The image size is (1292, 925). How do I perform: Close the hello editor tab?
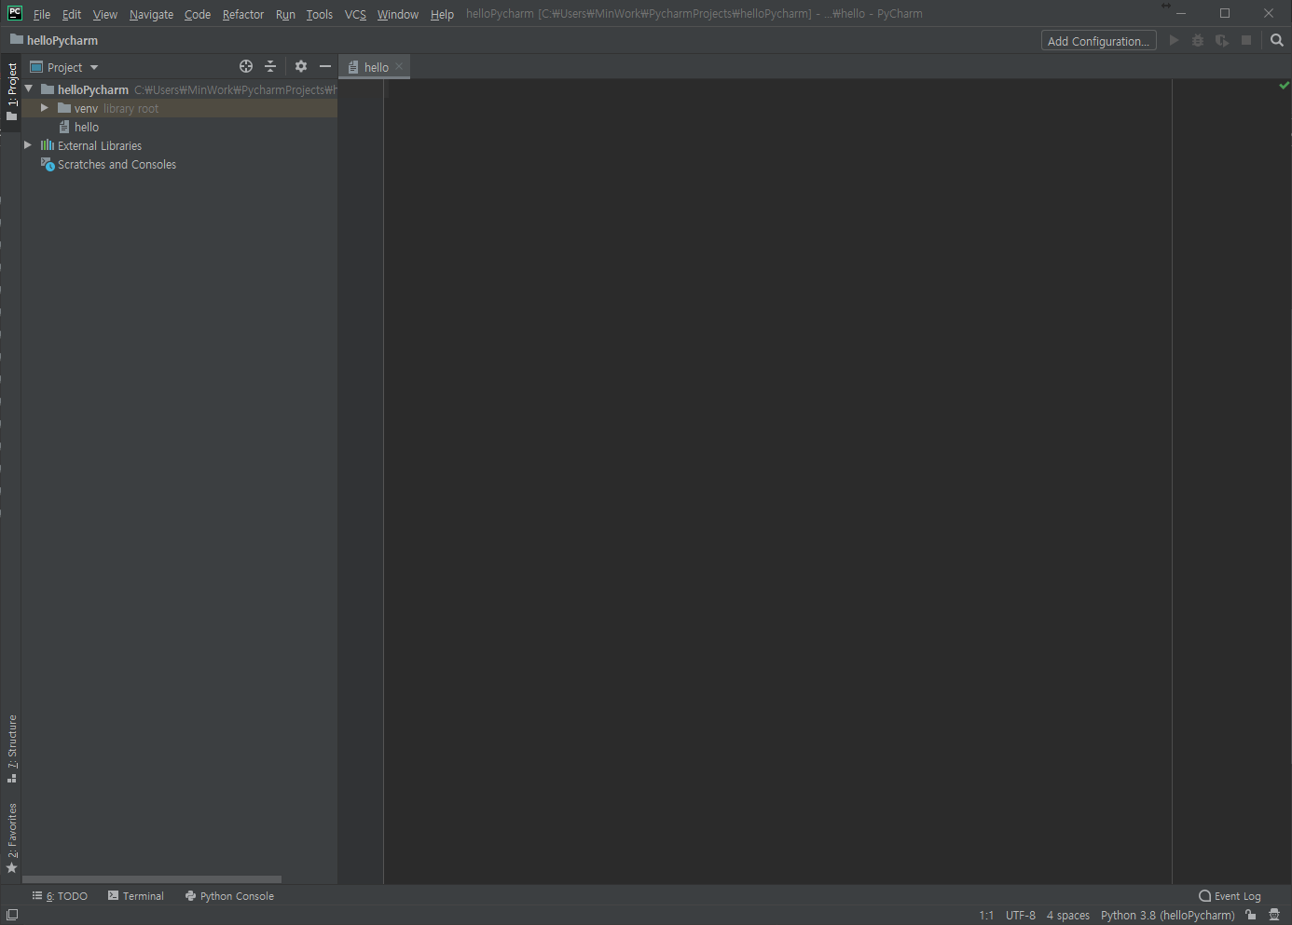399,66
